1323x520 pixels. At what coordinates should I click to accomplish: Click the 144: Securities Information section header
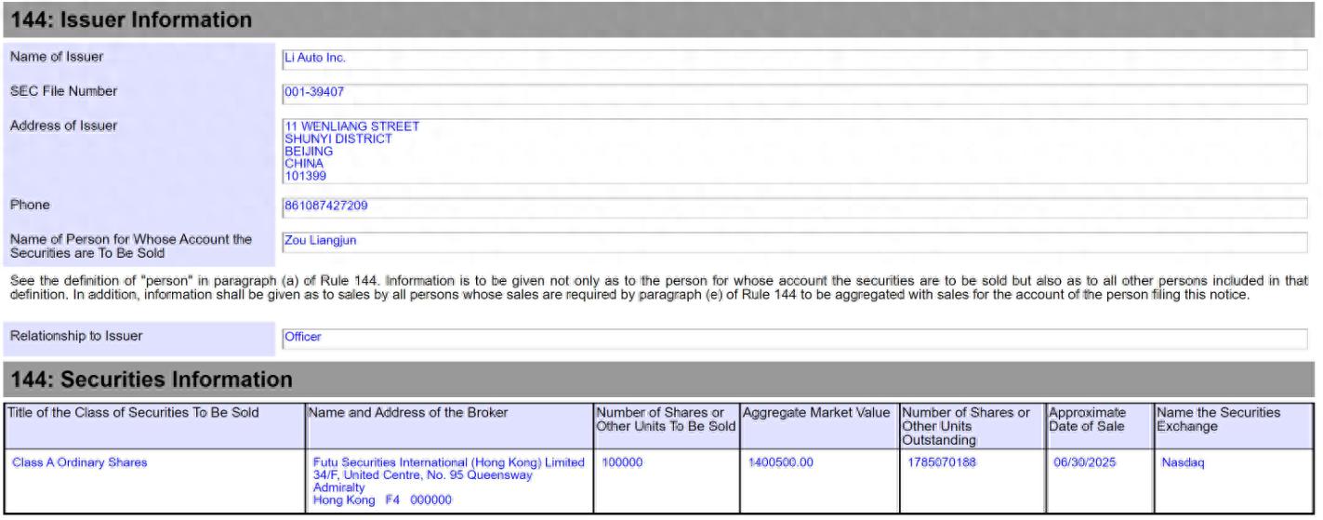[x=152, y=380]
